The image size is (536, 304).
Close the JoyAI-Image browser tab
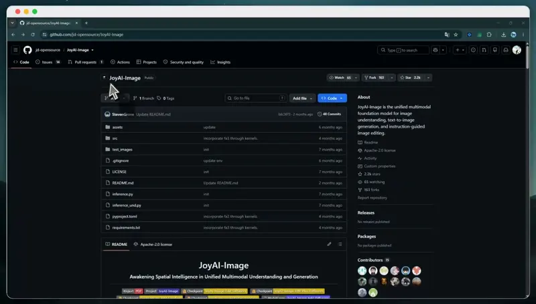pos(76,23)
